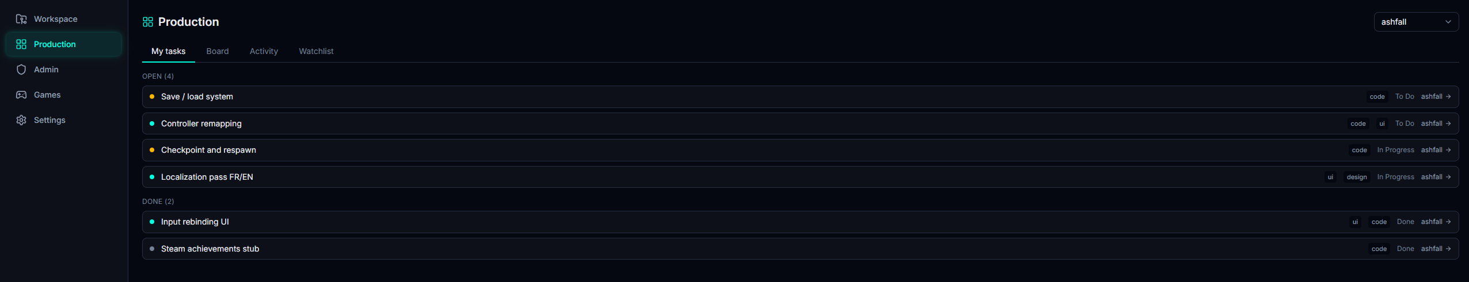Click the design tag on Localization pass
Screen dimensions: 1469x282
click(1357, 177)
